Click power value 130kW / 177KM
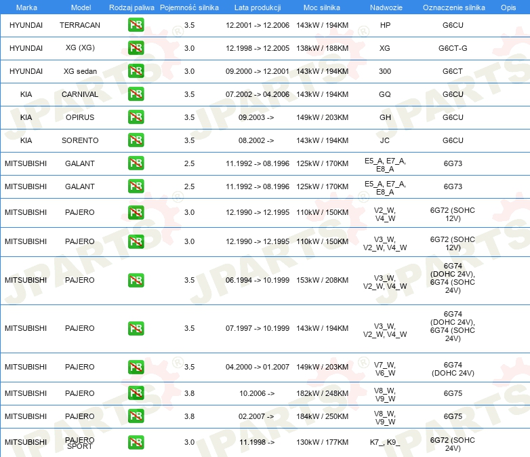530x457 pixels. (x=323, y=442)
